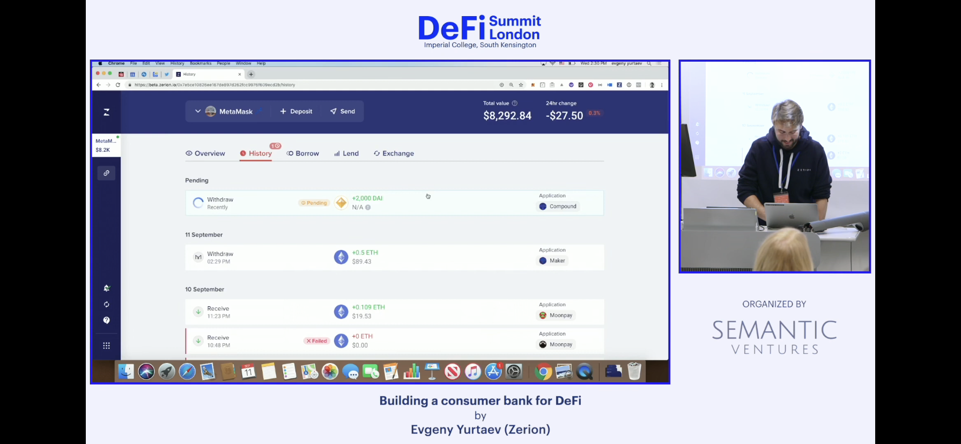Click the Failed status badge
The width and height of the screenshot is (961, 444).
[317, 341]
